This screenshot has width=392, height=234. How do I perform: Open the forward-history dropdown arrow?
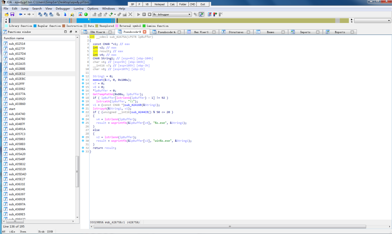click(x=33, y=14)
